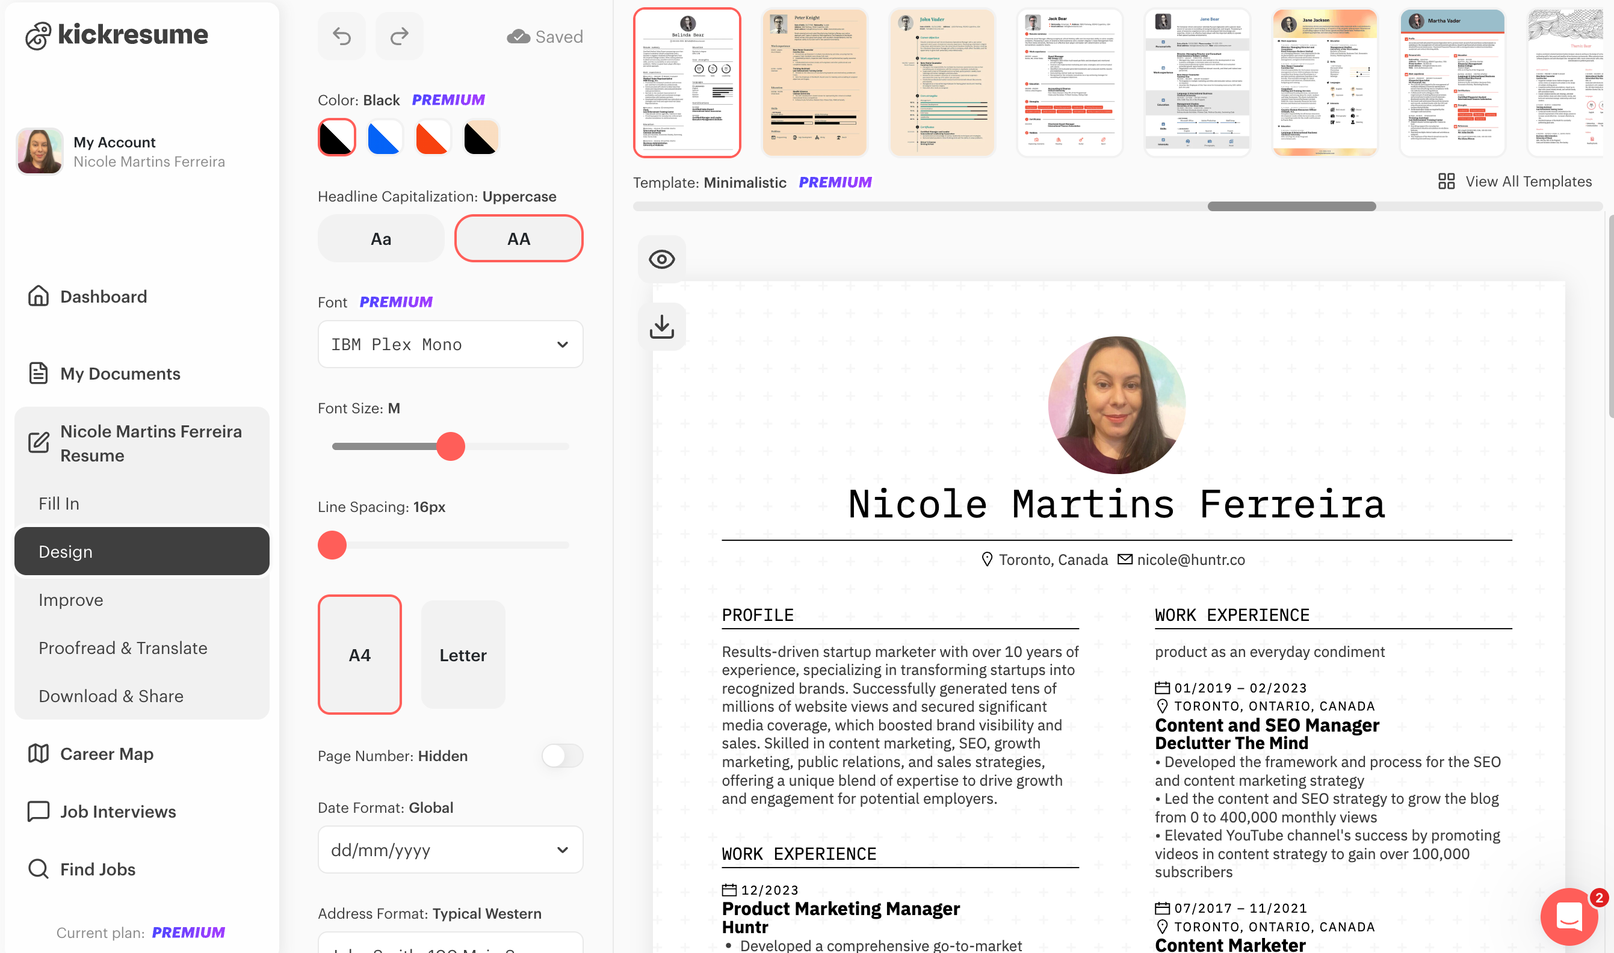Viewport: 1614px width, 953px height.
Task: Open the Address Format dropdown field
Action: pyautogui.click(x=450, y=944)
